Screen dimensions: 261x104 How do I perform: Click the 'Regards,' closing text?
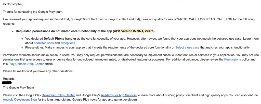pos(9,79)
